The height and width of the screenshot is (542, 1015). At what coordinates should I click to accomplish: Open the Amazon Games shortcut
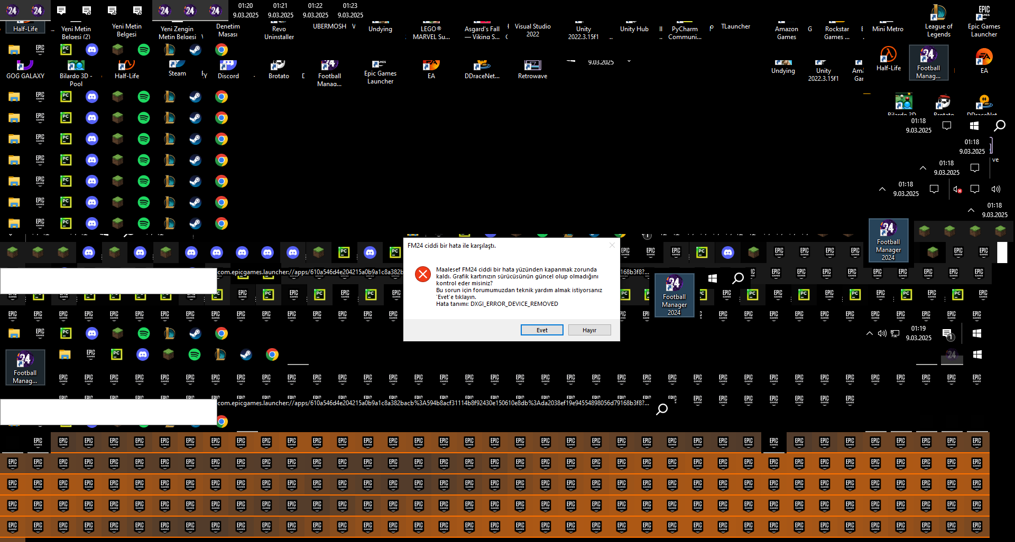787,32
